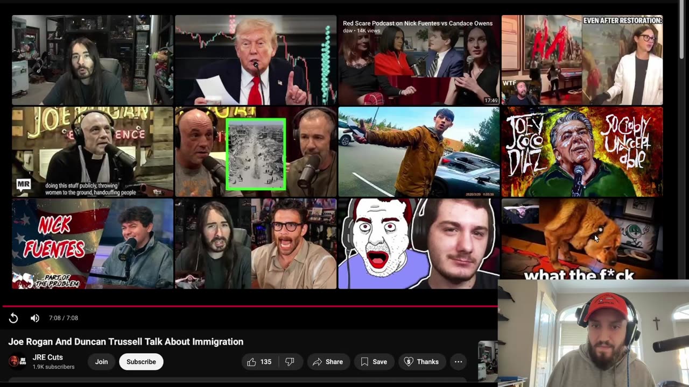Viewport: 689px width, 387px height.
Task: Like the video with thumbs up icon
Action: (x=252, y=362)
